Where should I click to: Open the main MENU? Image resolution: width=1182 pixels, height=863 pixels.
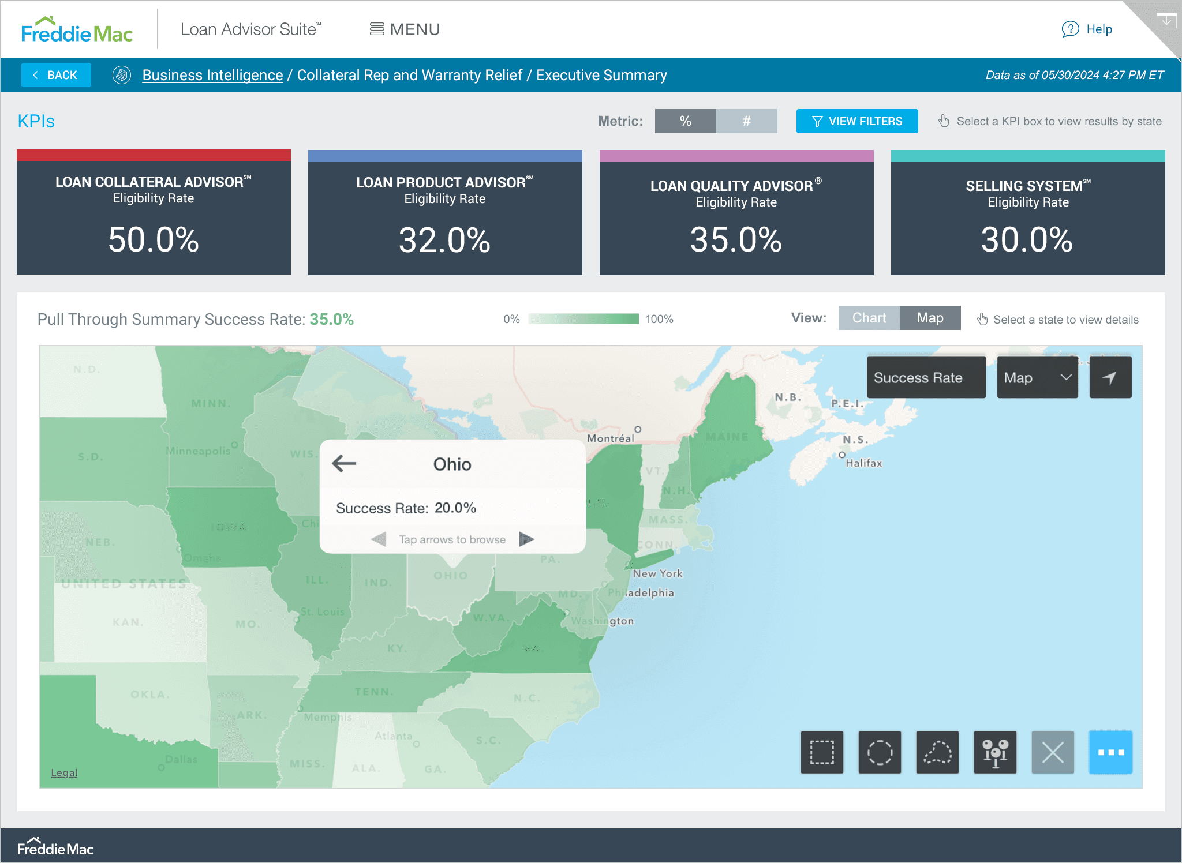(x=405, y=29)
